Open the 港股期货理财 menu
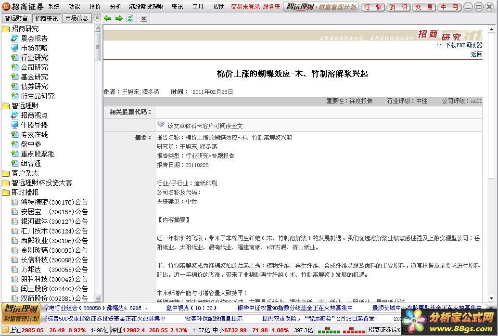Viewport: 498px width, 336px height. (146, 6)
